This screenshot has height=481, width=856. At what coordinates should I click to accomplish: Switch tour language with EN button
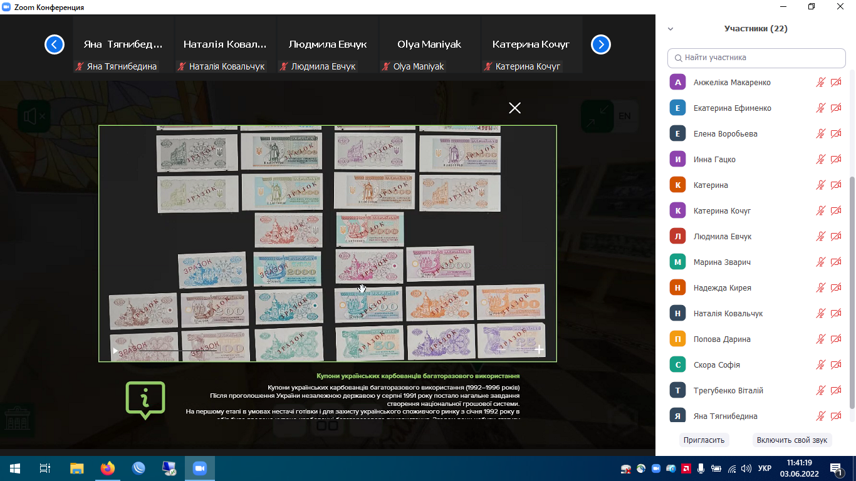pyautogui.click(x=624, y=116)
